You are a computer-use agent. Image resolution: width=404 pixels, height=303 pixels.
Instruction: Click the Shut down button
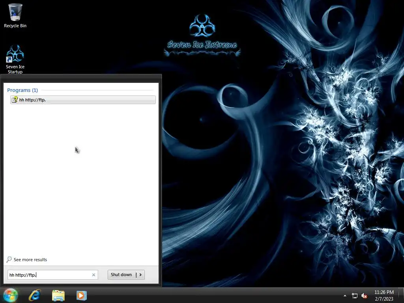point(122,275)
